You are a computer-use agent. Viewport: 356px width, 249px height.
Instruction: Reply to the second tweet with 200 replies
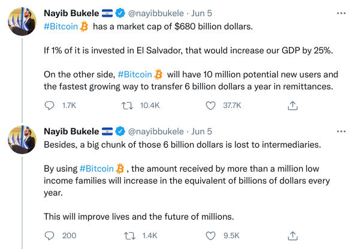49,236
